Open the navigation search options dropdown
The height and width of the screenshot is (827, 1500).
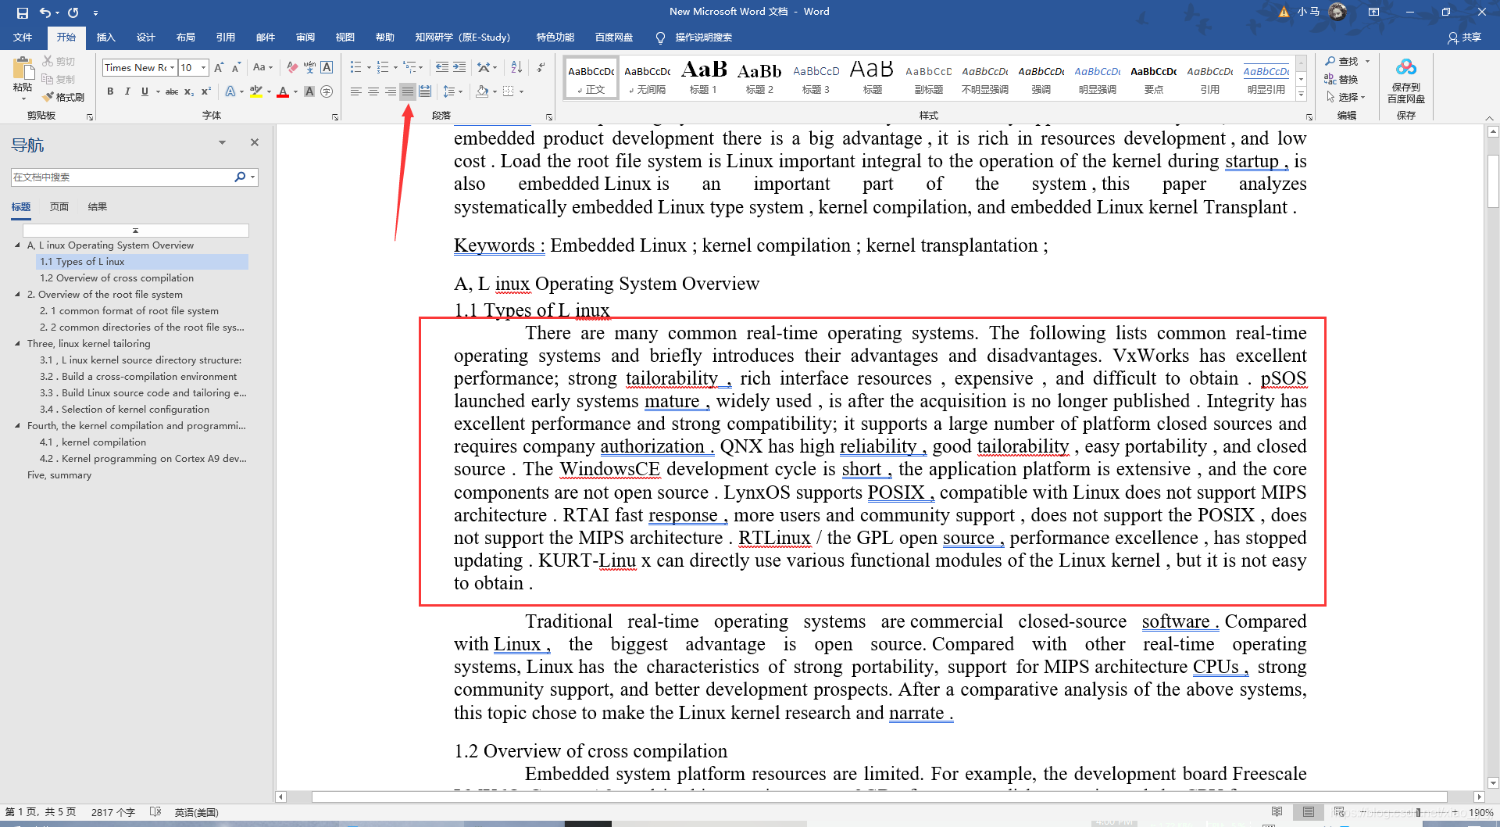[x=252, y=177]
